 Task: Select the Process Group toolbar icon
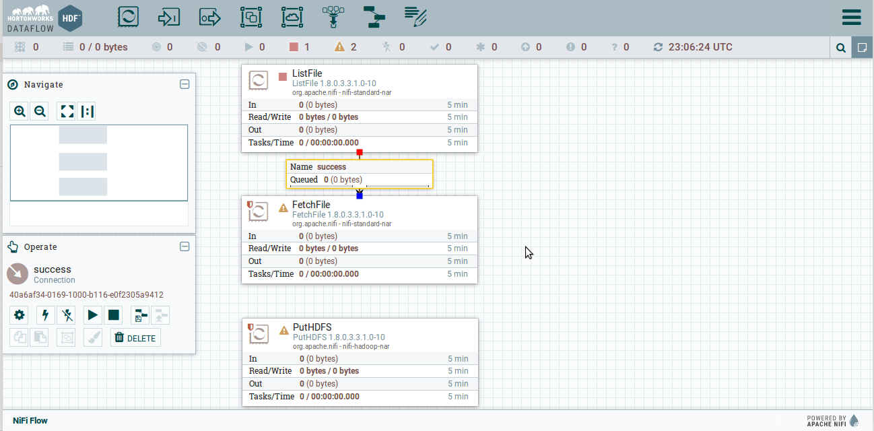coord(251,17)
